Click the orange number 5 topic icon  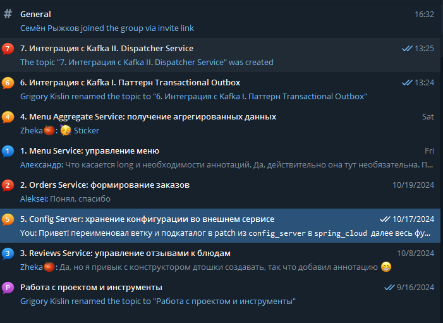point(8,219)
